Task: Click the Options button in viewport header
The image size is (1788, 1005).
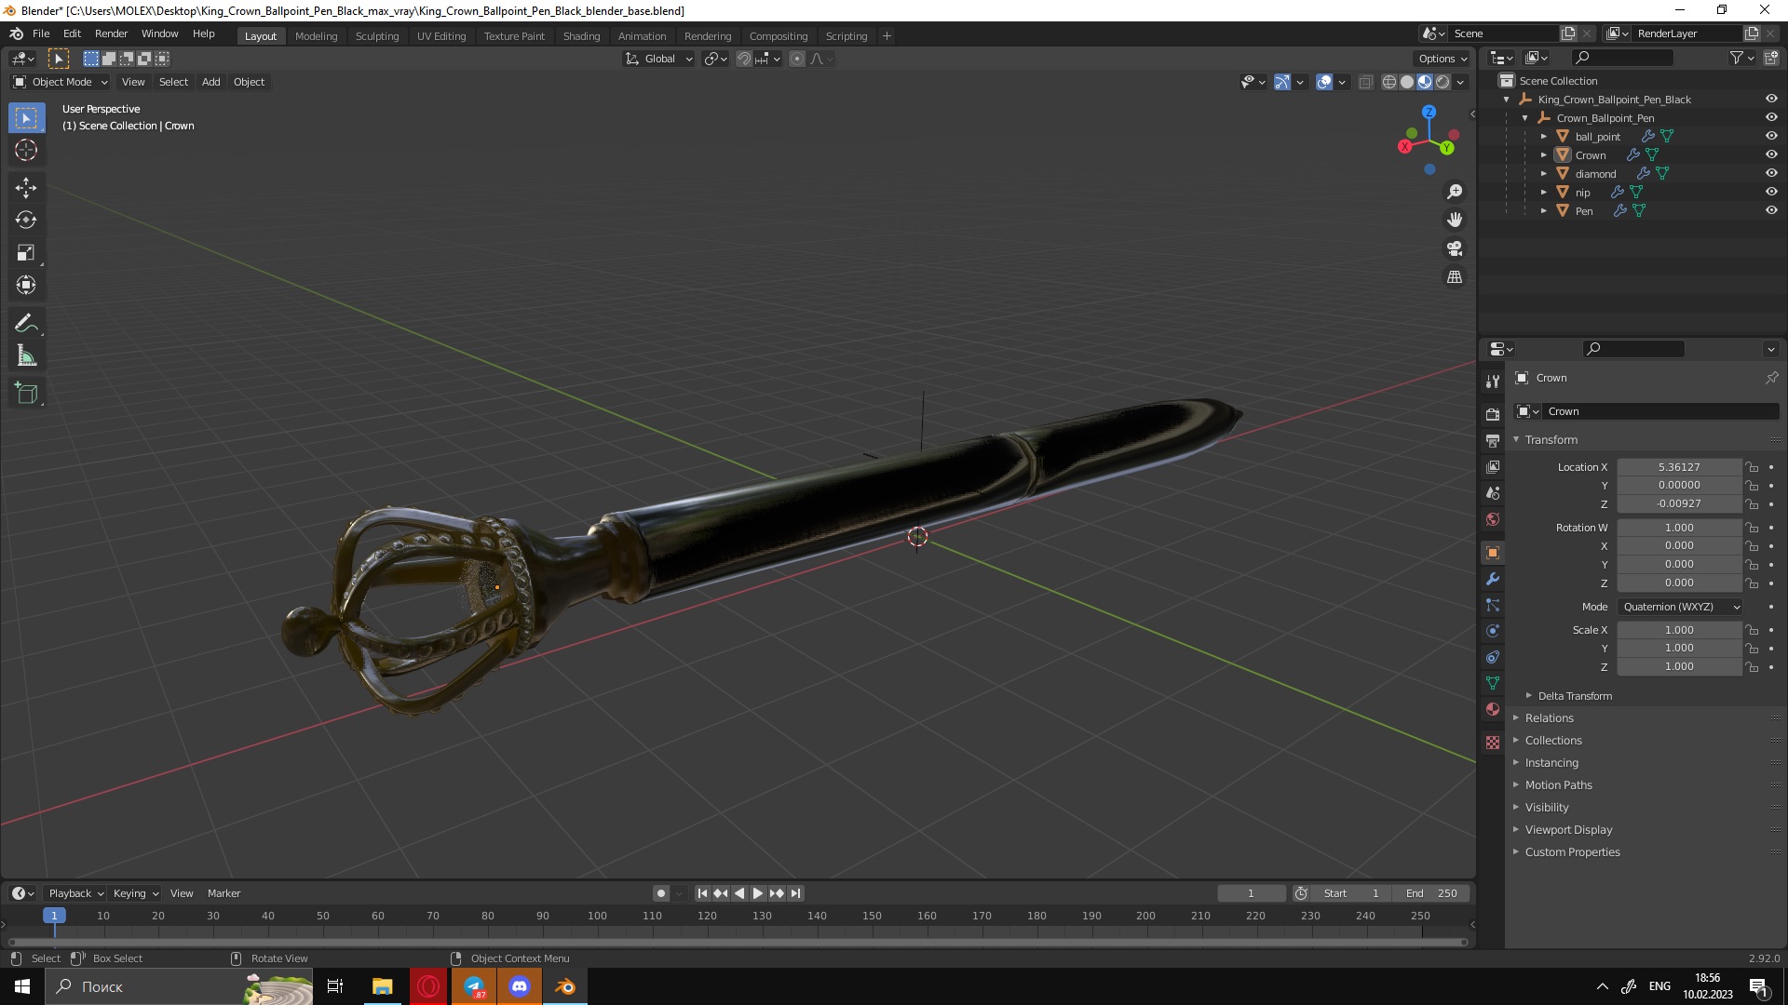Action: coord(1443,59)
